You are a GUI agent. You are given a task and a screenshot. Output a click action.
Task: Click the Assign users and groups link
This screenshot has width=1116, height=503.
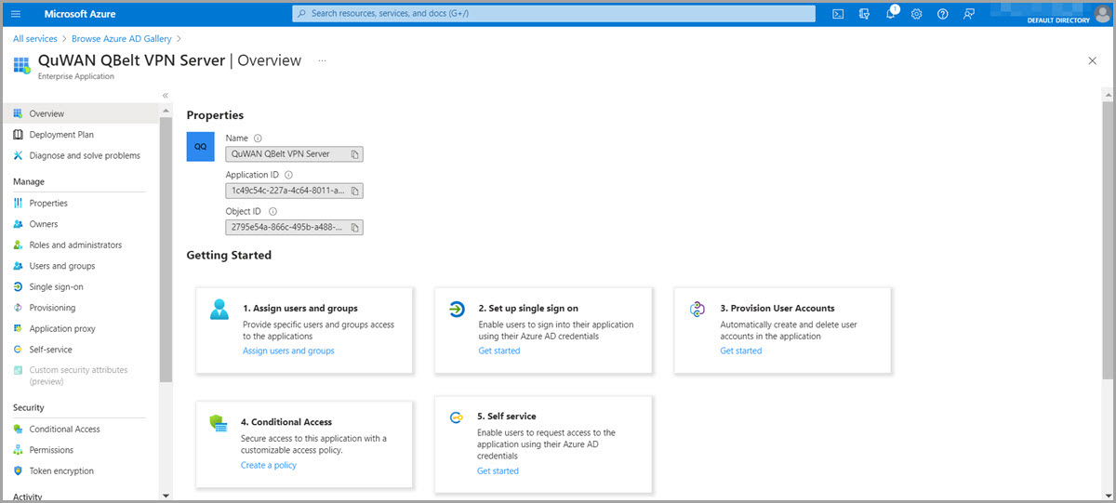pyautogui.click(x=288, y=351)
